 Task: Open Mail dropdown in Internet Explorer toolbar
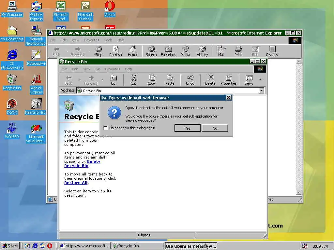point(225,49)
